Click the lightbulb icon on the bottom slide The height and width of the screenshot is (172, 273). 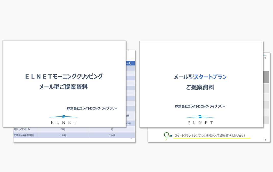coord(167,135)
